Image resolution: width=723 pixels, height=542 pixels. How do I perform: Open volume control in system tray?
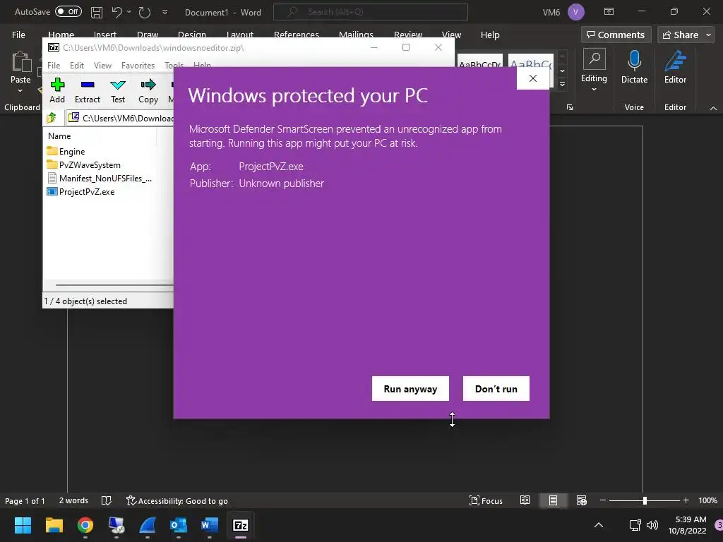click(x=652, y=525)
